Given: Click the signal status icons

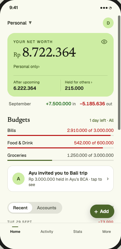Looking at the screenshot, I should [106, 8].
